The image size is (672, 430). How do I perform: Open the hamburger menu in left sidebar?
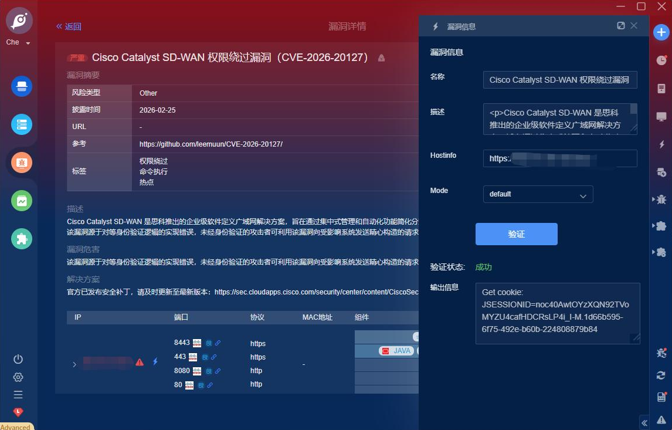pyautogui.click(x=18, y=395)
